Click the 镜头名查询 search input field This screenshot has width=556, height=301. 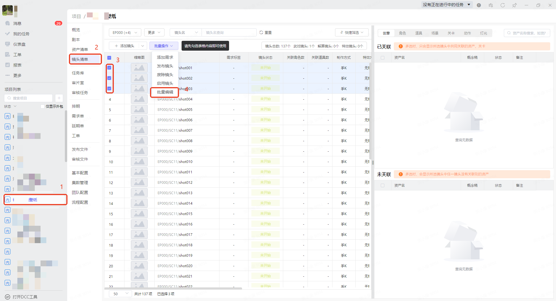229,33
